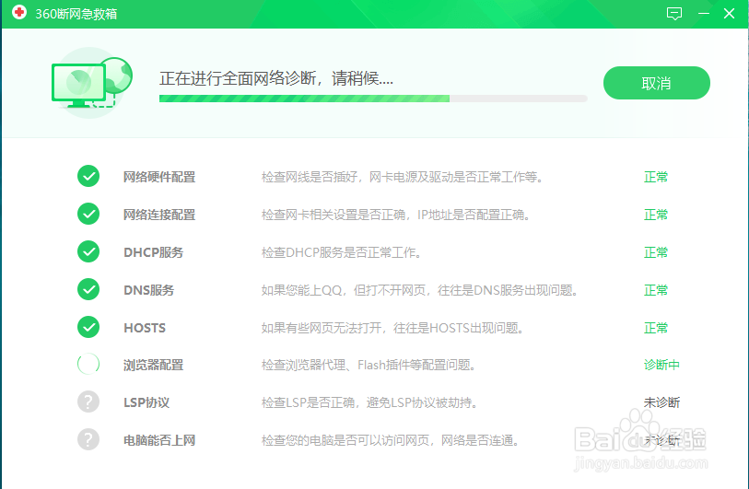Click the 正常 status of 网络硬件配置
749x489 pixels.
pyautogui.click(x=656, y=177)
